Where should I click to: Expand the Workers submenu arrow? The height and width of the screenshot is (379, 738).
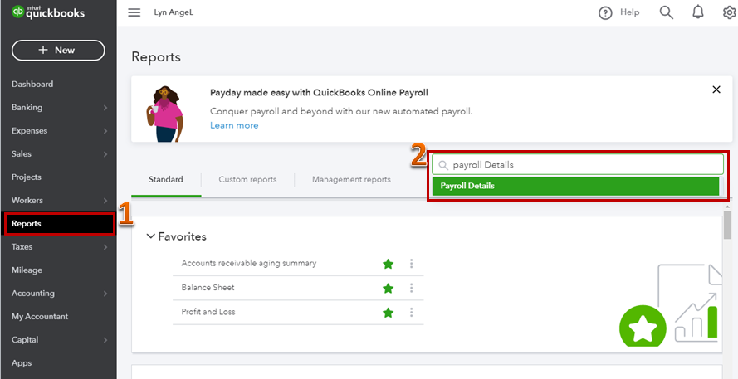[105, 201]
